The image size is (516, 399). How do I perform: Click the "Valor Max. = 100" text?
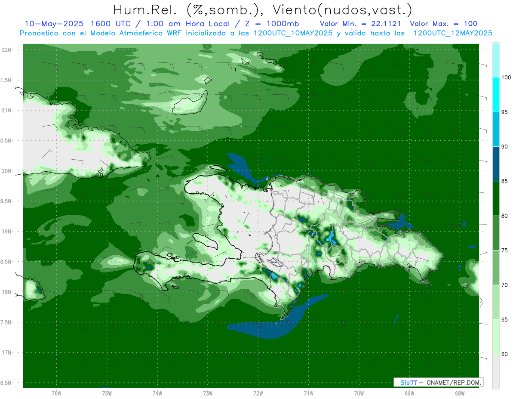point(443,24)
